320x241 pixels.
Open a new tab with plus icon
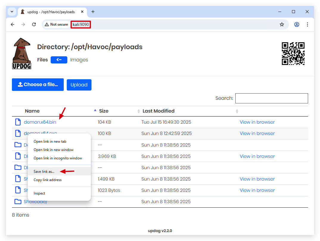click(93, 12)
